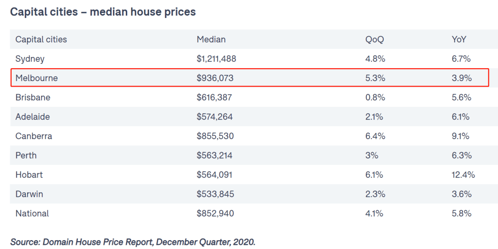Click Darwin median price $533,845

(215, 194)
